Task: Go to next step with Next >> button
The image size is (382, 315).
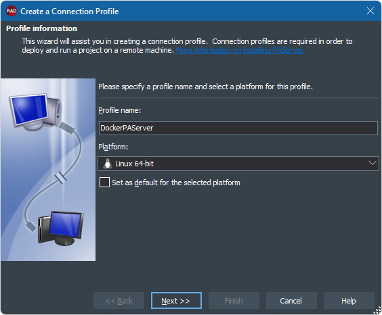Action: [x=176, y=301]
